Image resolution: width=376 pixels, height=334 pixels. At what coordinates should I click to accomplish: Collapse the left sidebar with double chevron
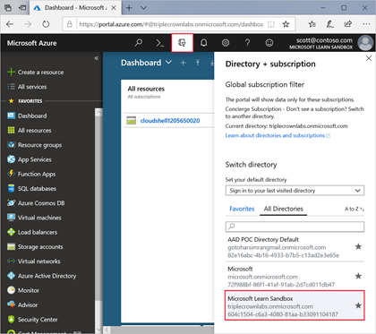97,58
